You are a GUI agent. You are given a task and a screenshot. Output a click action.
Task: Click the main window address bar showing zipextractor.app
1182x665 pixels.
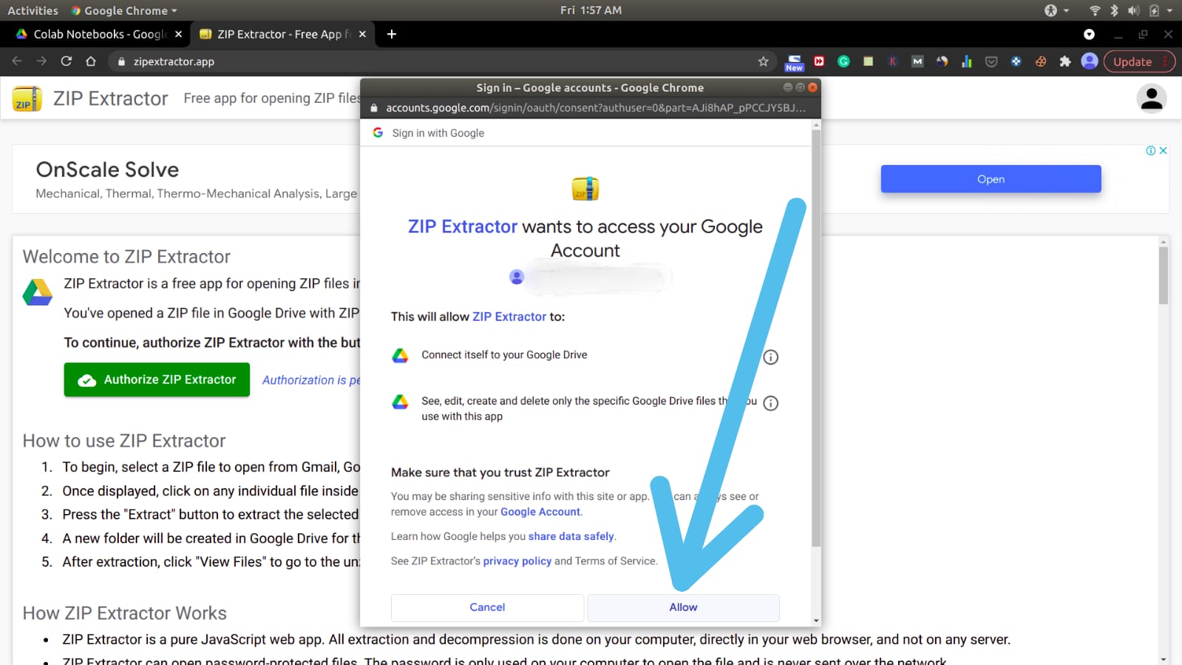442,61
